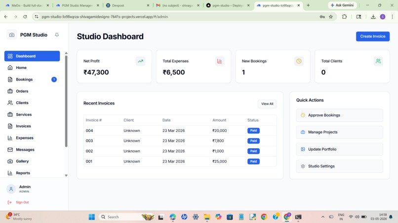This screenshot has height=223, width=398.
Task: Click the New Bookings clock icon
Action: coord(299,61)
